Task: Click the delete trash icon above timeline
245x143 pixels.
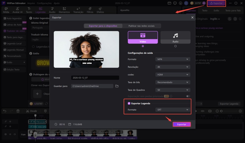Action: [18, 111]
